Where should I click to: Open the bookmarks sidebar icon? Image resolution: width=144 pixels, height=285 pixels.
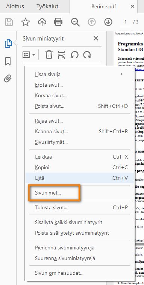click(x=8, y=61)
